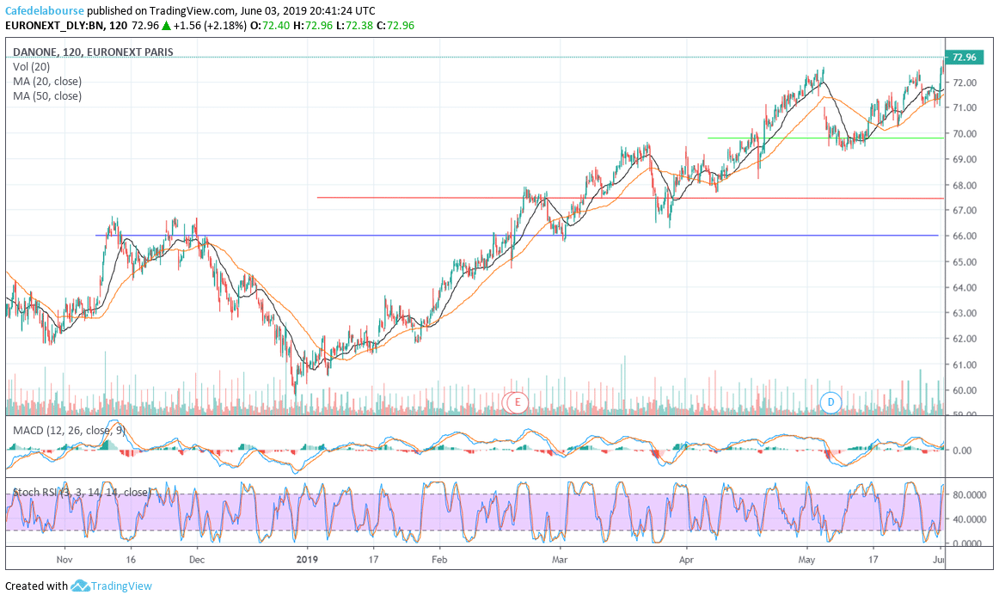Click the Nov label on the time axis
Screen dimensions: 999x601
click(64, 559)
